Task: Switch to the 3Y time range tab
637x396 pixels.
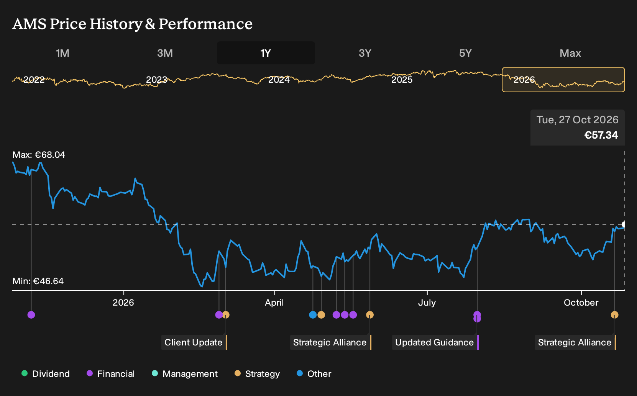Action: 365,53
